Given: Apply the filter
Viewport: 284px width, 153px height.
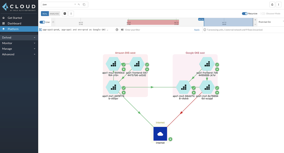Looking at the screenshot, I should [x=197, y=30].
